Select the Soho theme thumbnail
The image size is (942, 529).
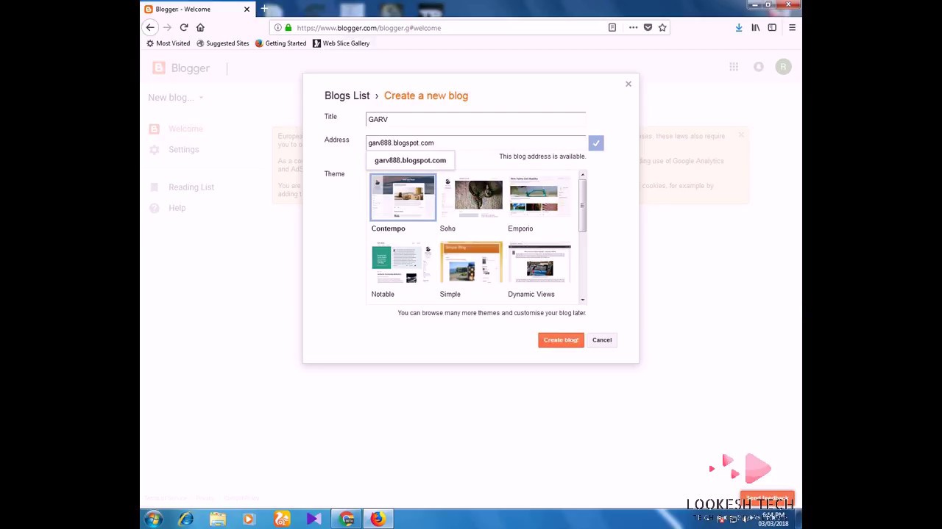[x=471, y=197]
